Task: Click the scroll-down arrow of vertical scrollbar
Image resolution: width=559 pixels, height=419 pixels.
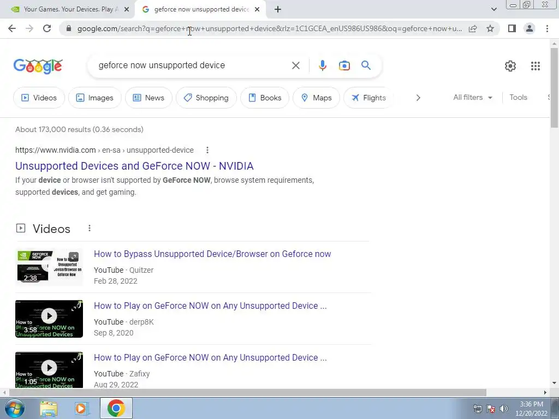Action: point(554,384)
